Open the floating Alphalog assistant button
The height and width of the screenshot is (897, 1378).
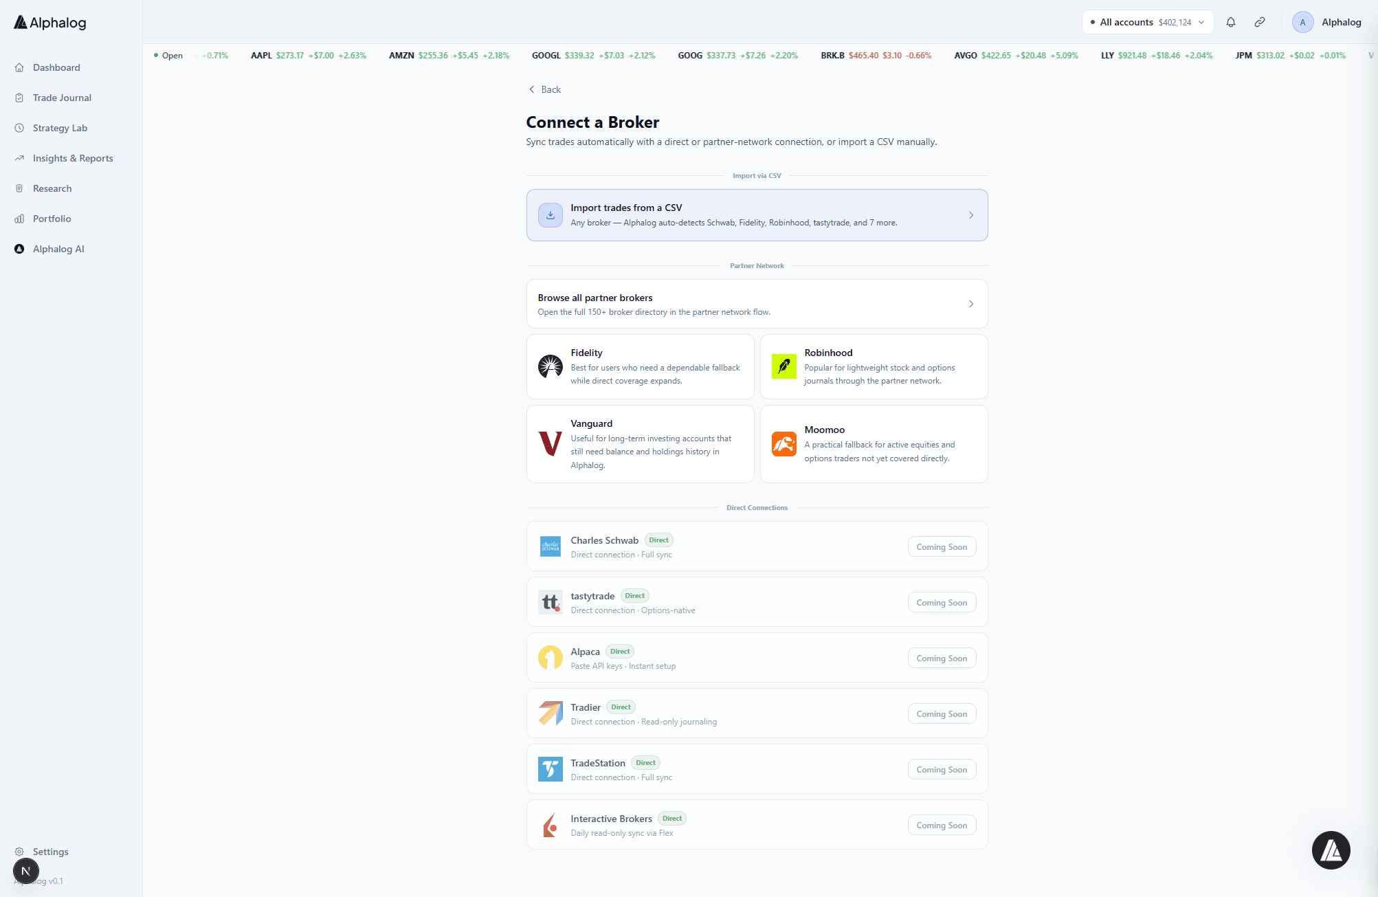[1331, 850]
